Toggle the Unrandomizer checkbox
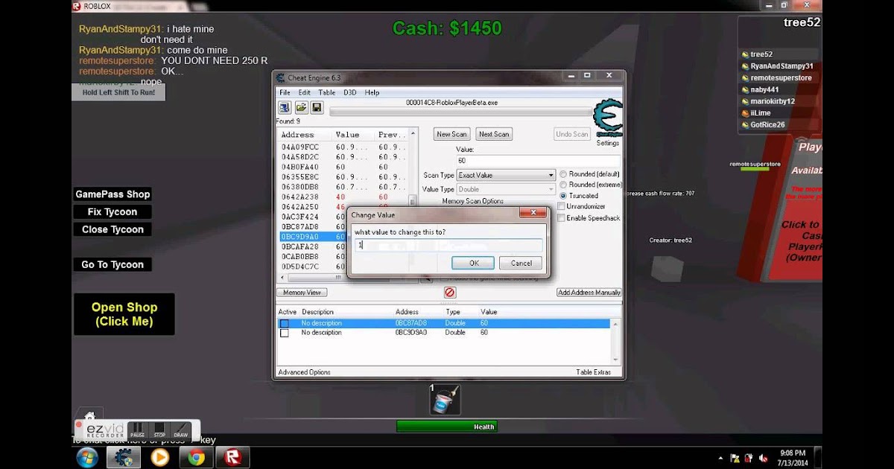 pyautogui.click(x=562, y=206)
